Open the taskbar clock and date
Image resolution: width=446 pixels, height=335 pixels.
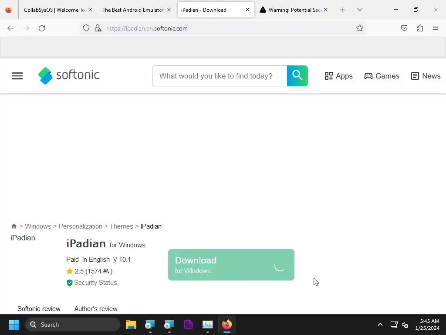pos(427,325)
